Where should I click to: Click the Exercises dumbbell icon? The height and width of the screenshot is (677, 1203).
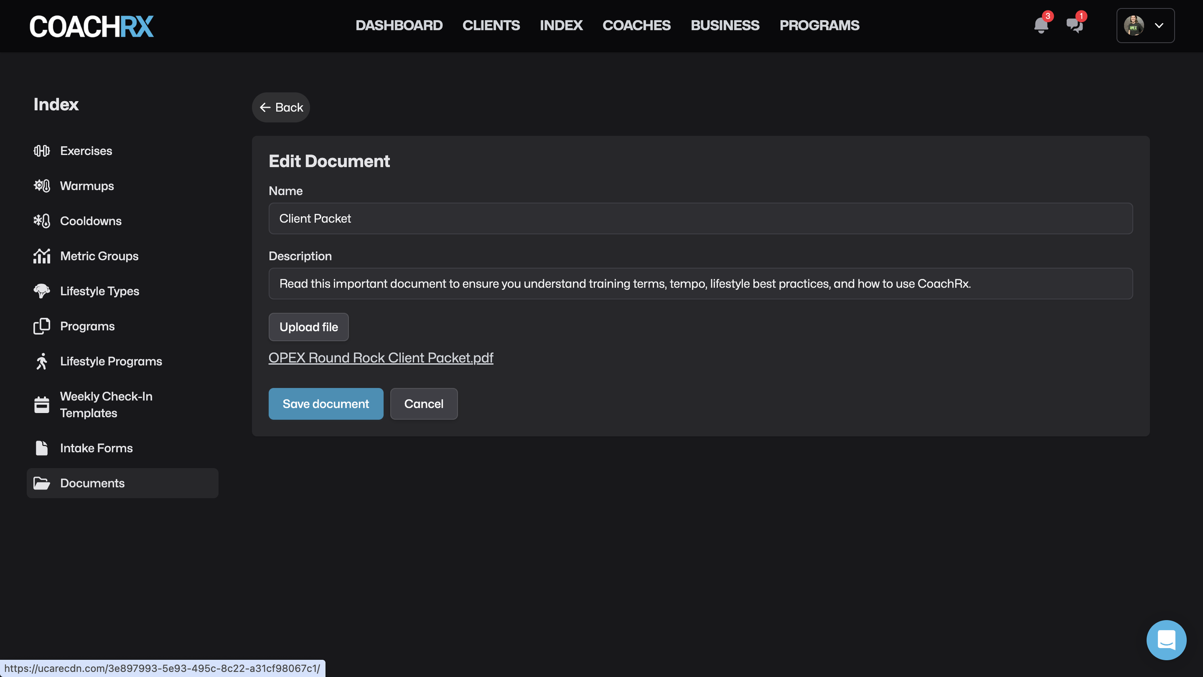click(42, 151)
